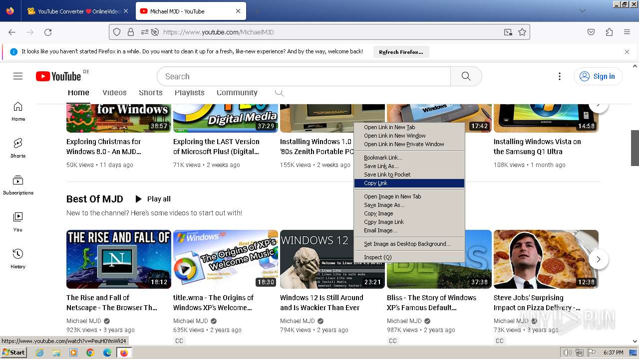Screen dimensions: 639x359
Task: Click page vertical scrollbar thumb
Action: [x=635, y=148]
